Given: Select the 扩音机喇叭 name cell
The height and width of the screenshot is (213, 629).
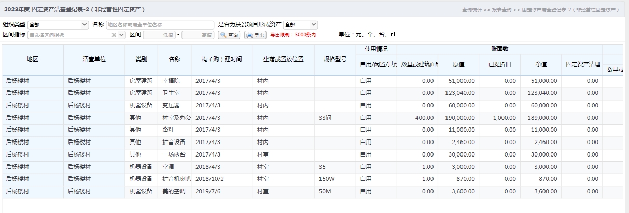Looking at the screenshot, I should [174, 179].
